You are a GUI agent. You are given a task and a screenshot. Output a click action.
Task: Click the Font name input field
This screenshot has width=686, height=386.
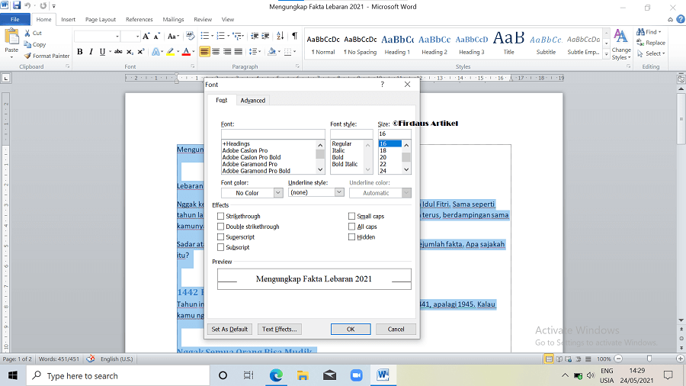tap(273, 134)
